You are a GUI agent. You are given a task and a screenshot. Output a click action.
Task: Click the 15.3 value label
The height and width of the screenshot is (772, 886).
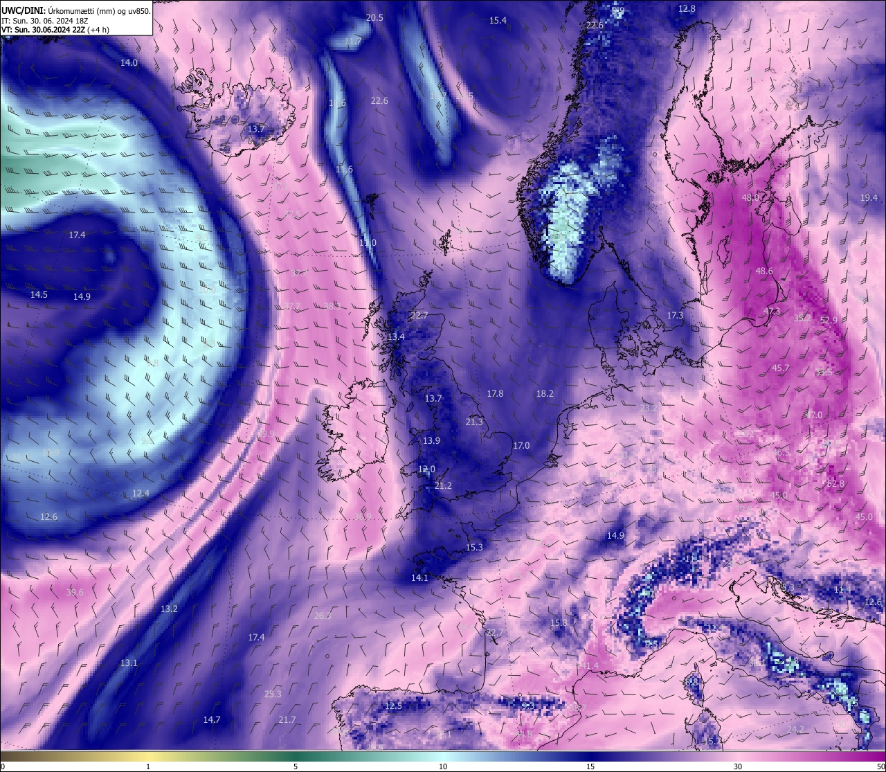474,547
